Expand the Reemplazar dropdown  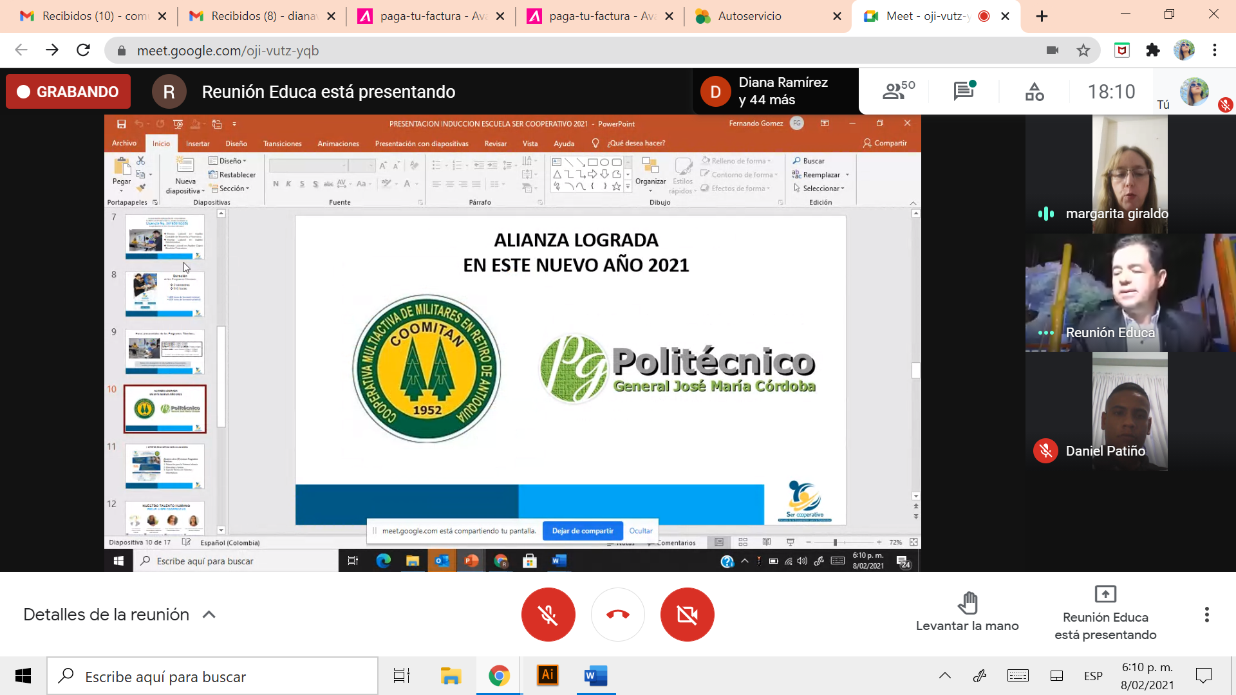(x=847, y=175)
